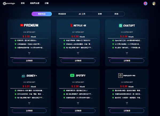Expand ChatGPT card details chevron
160x116 pixels.
(x=127, y=53)
